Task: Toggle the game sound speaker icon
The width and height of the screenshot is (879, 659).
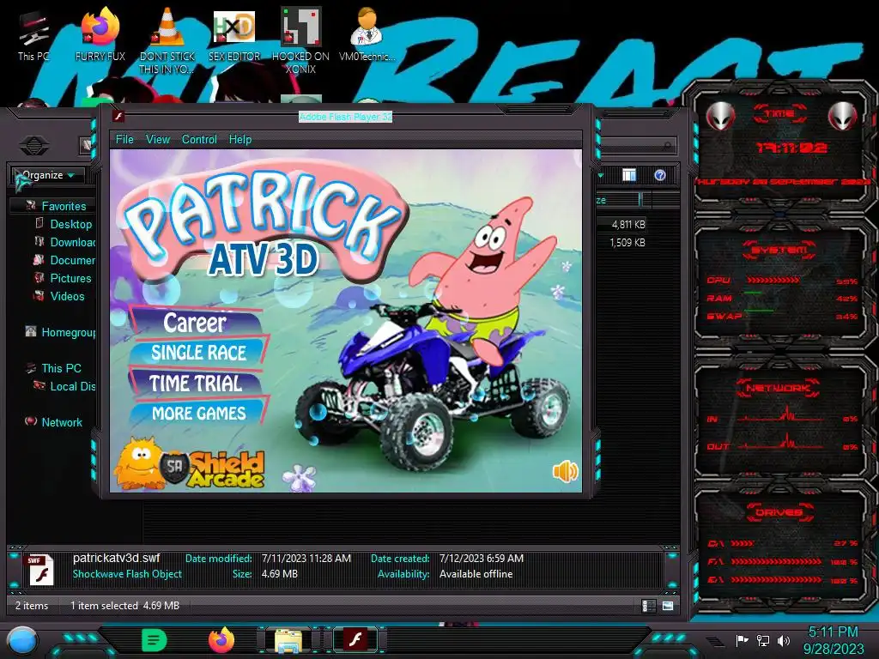Action: click(x=565, y=471)
